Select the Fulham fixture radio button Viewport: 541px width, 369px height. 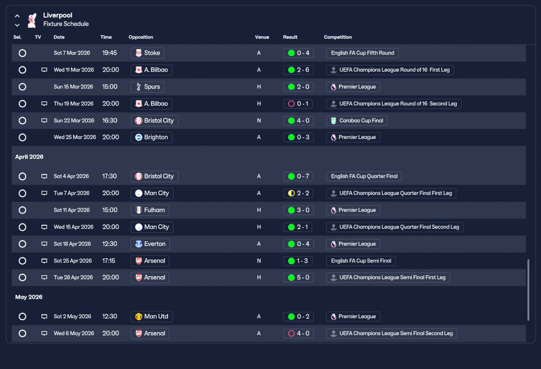(x=22, y=210)
